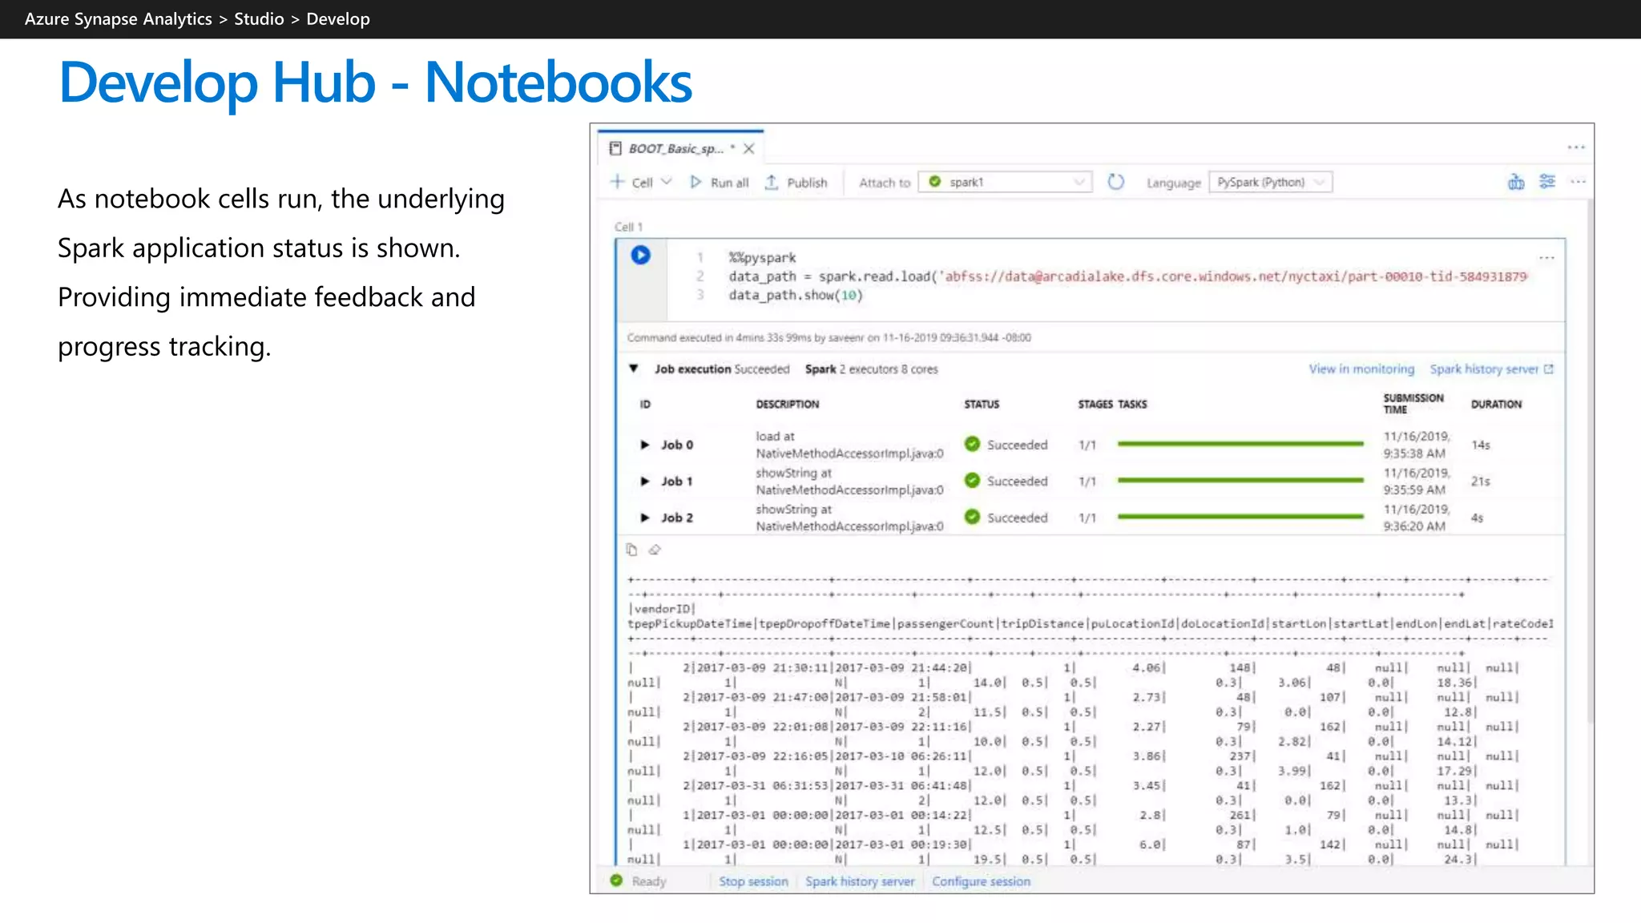Click the Job 0 Succeeded check icon

tap(972, 444)
